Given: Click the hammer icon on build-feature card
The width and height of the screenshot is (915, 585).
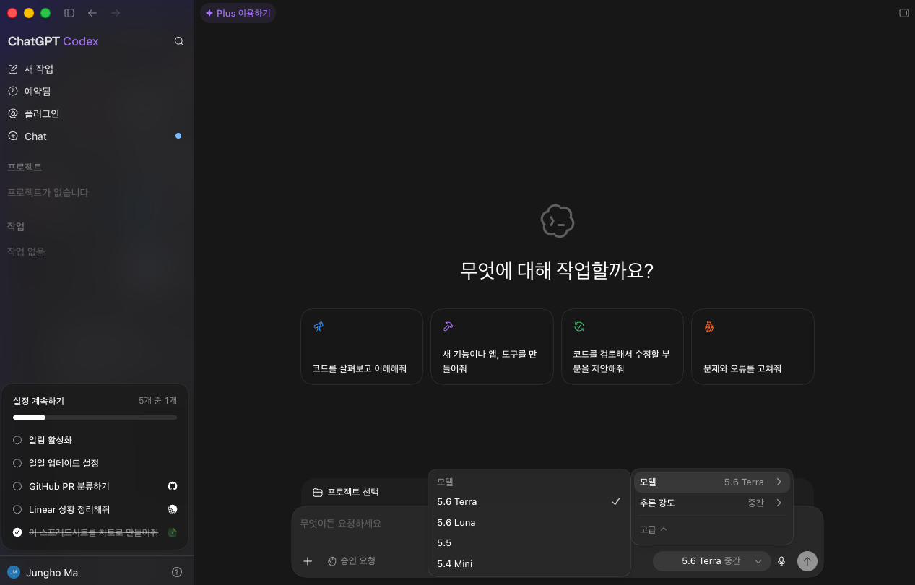Looking at the screenshot, I should click(448, 326).
